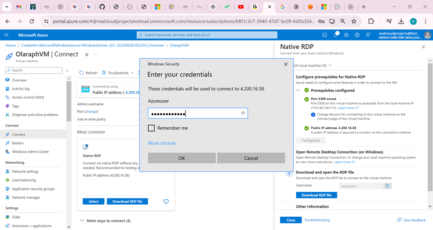
Task: Open Access control (IAM)
Action: (x=28, y=97)
